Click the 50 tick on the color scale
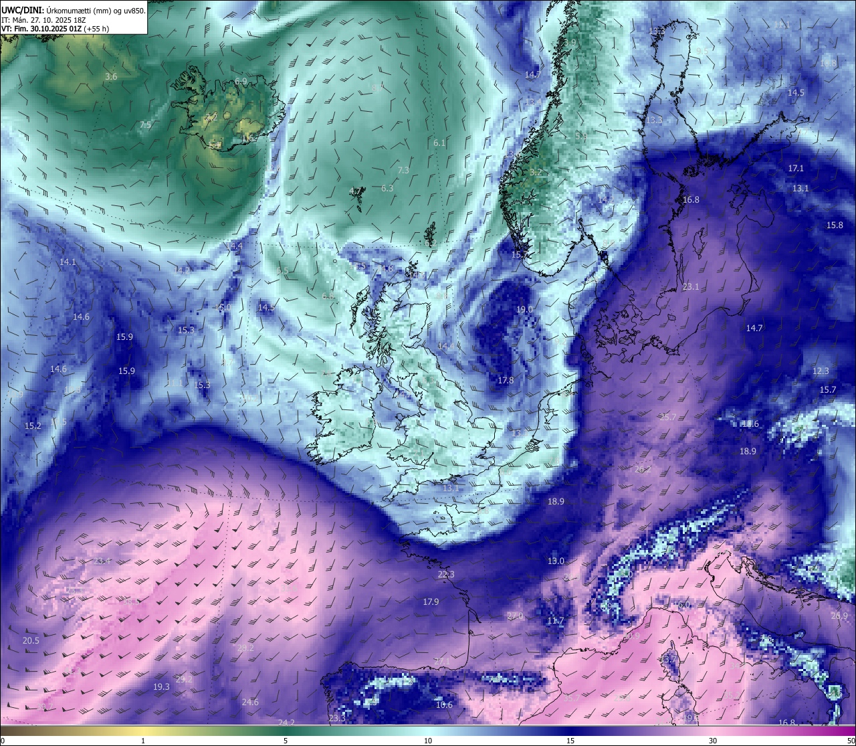Image resolution: width=856 pixels, height=746 pixels. [851, 741]
